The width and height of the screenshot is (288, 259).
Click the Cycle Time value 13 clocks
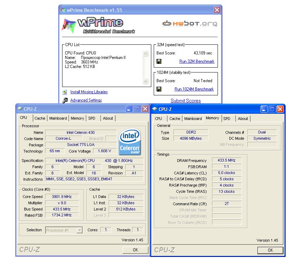(227, 191)
